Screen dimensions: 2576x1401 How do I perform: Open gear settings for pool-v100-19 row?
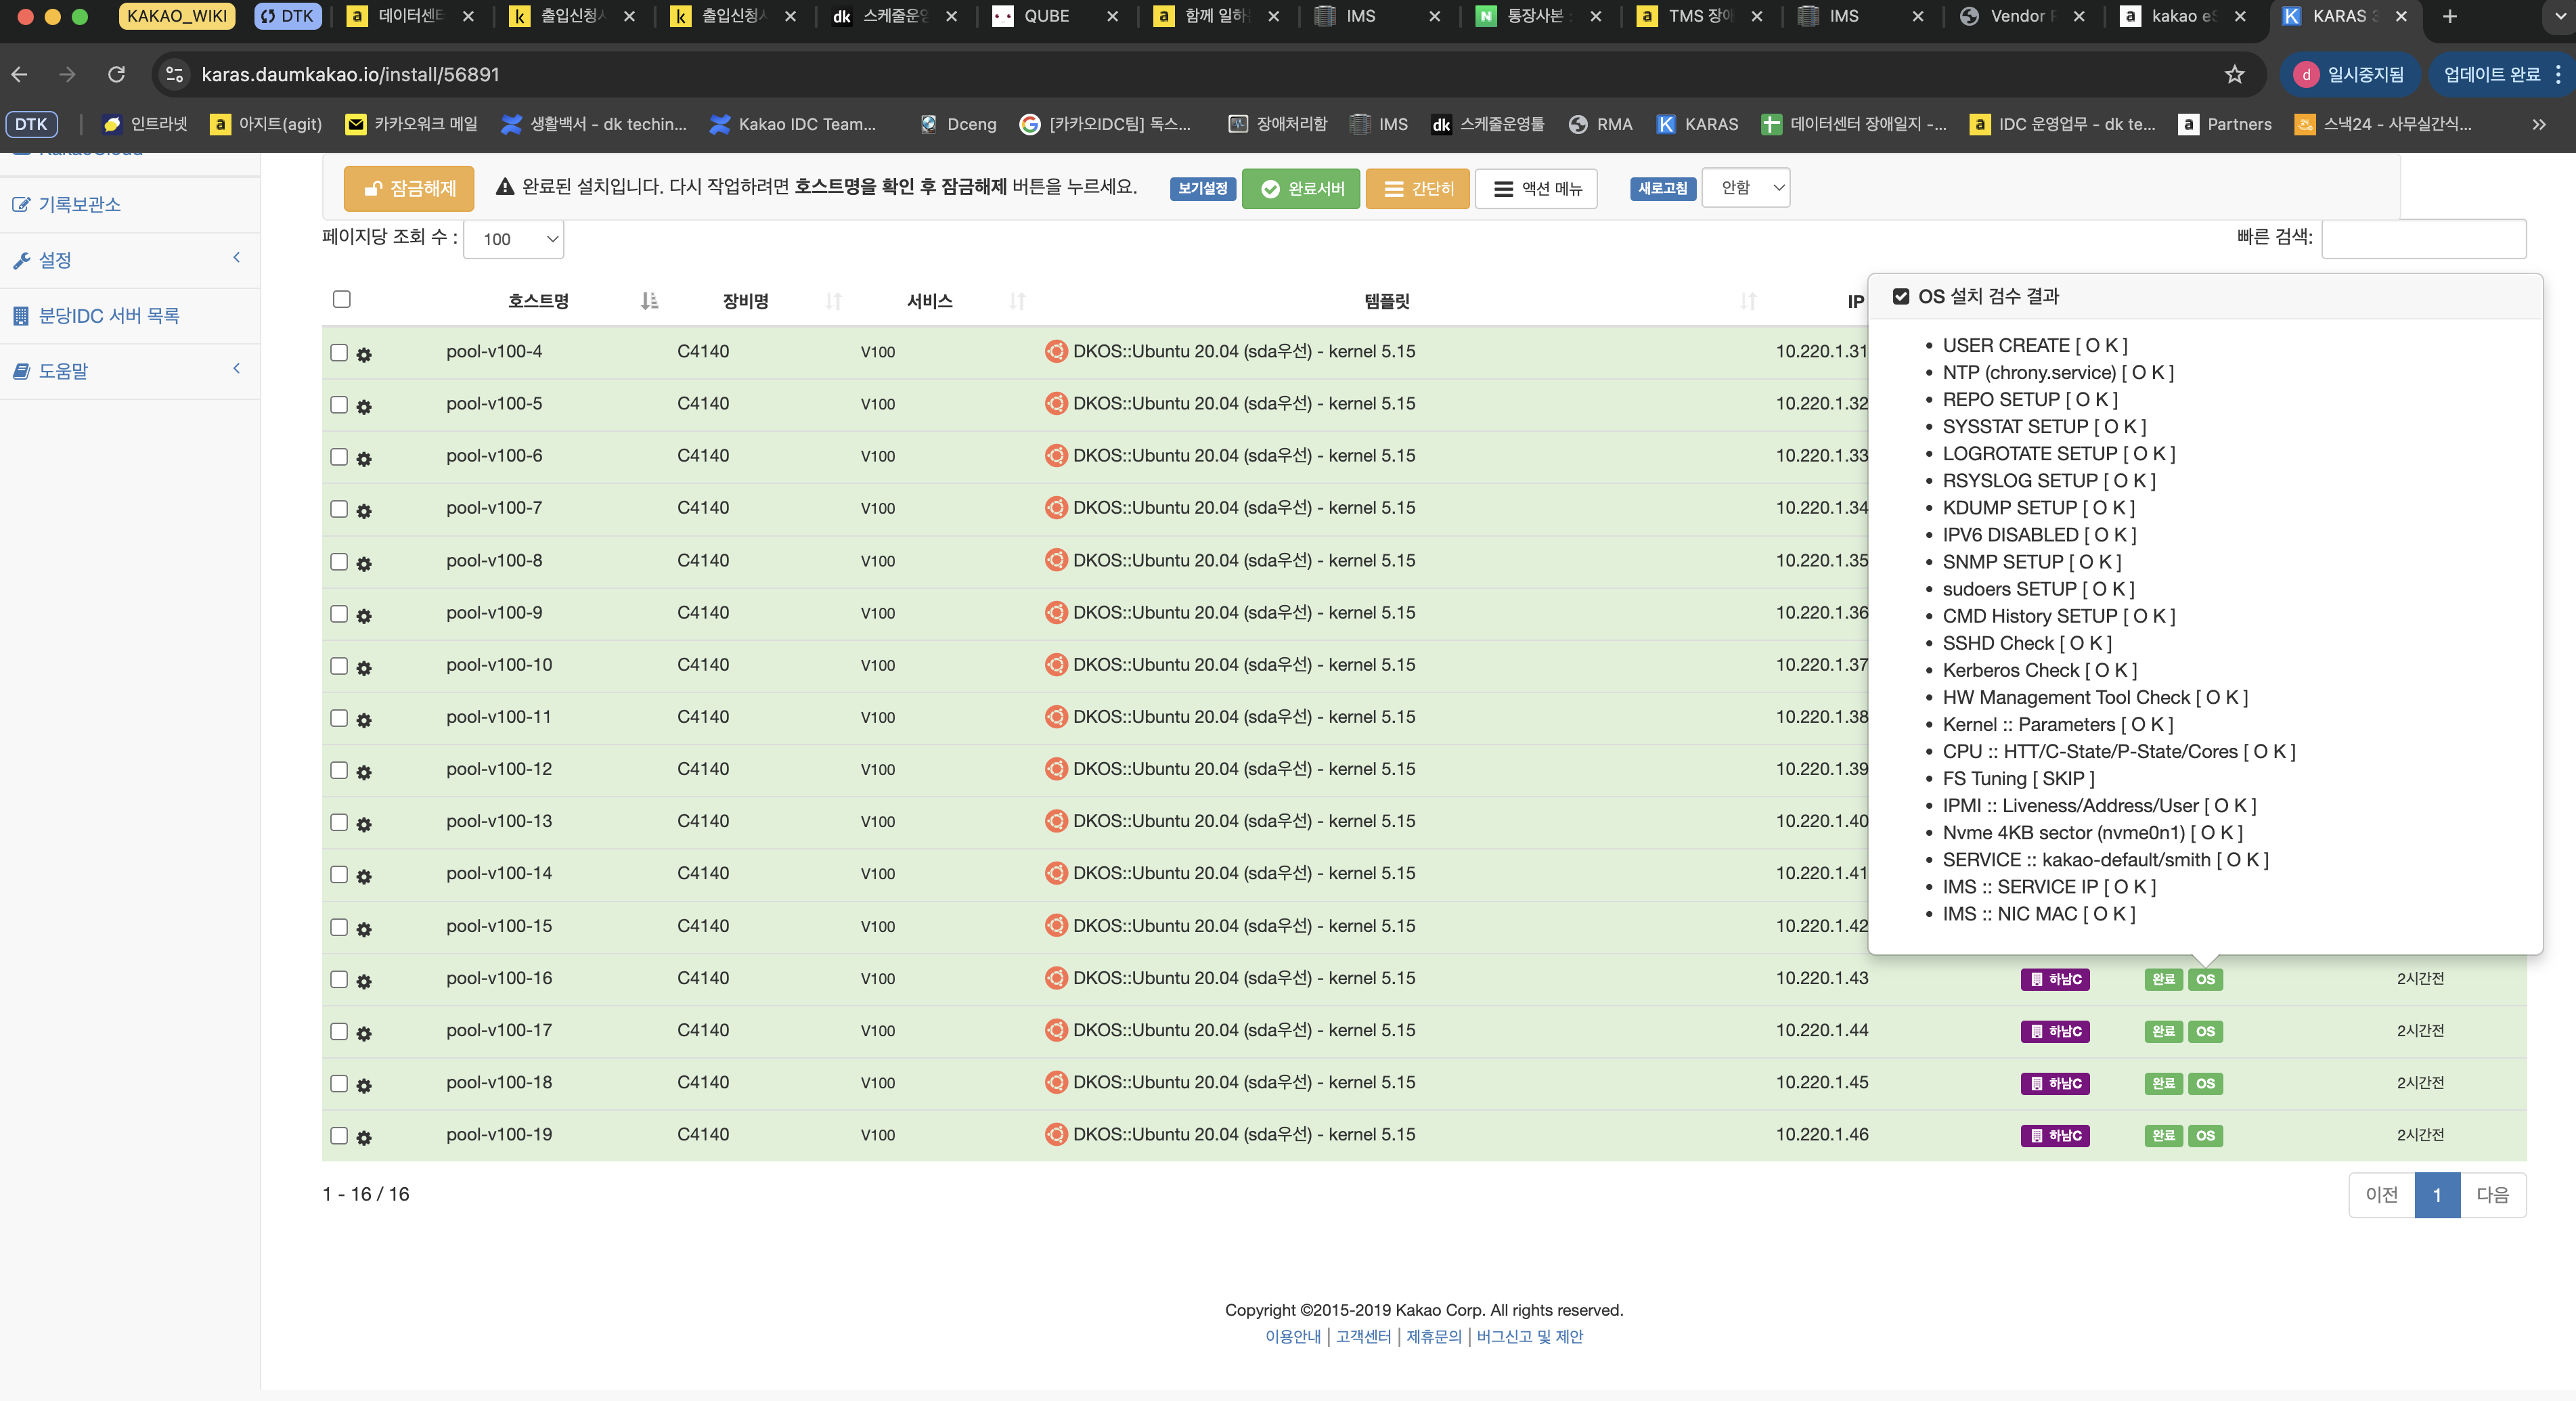tap(364, 1137)
